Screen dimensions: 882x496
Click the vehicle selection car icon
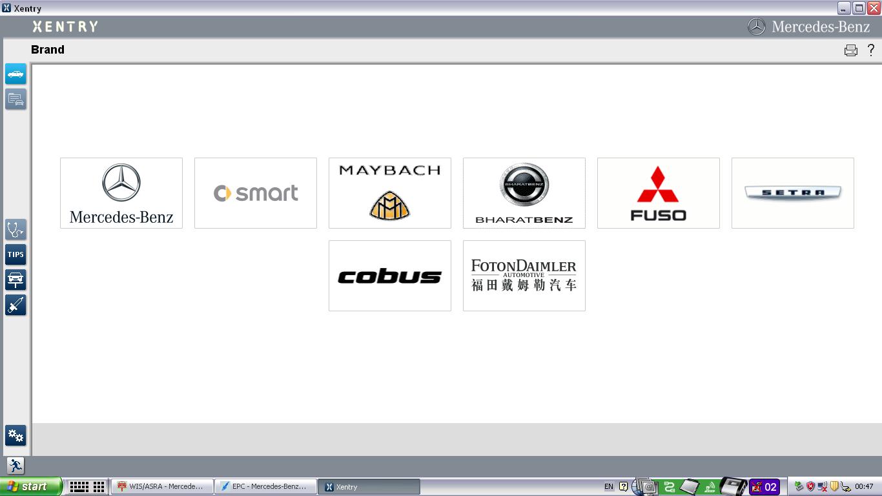click(x=15, y=74)
